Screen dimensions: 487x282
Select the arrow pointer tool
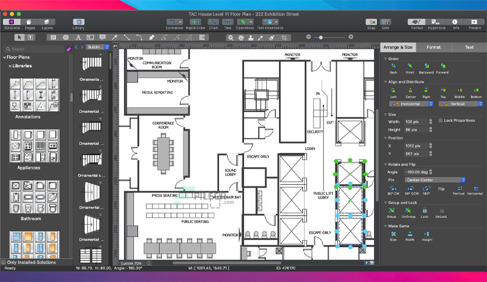[x=20, y=37]
